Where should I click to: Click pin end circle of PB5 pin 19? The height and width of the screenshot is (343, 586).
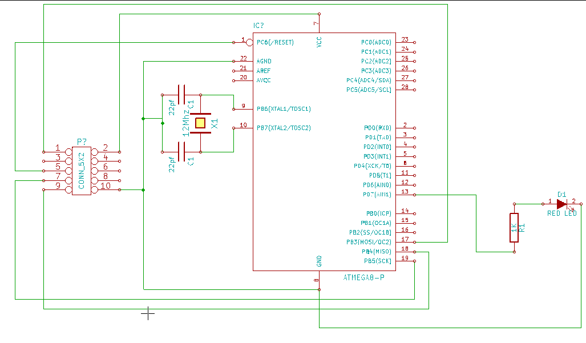(x=414, y=261)
